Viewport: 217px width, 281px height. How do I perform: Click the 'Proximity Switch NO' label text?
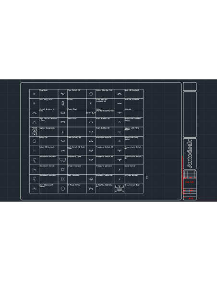pyautogui.click(x=104, y=176)
